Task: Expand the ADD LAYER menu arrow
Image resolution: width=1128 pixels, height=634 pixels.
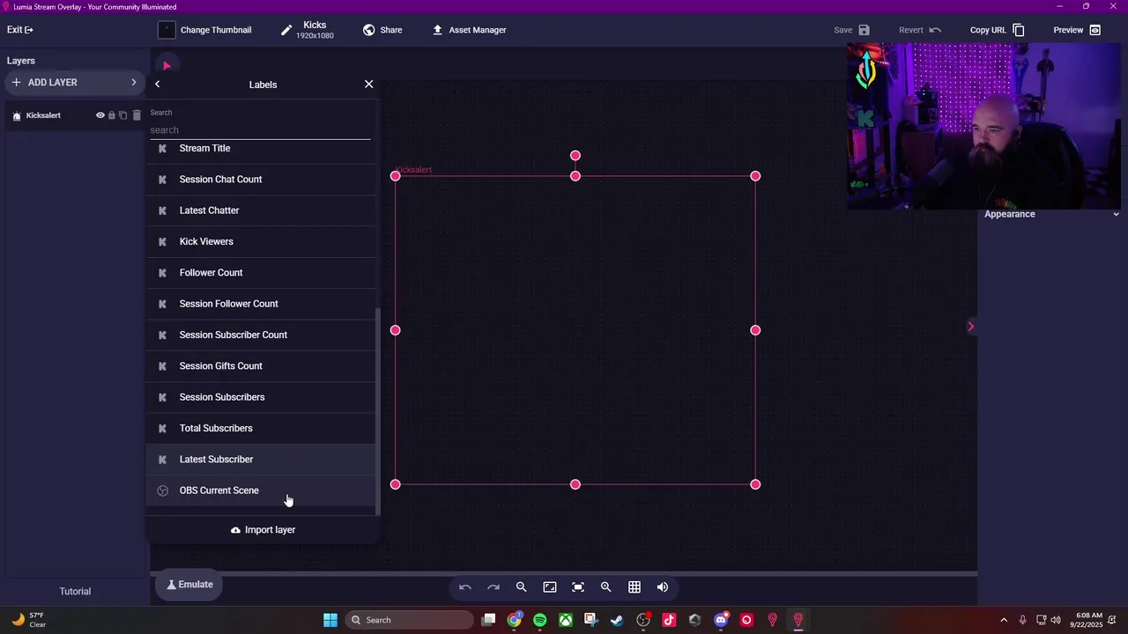Action: tap(134, 83)
